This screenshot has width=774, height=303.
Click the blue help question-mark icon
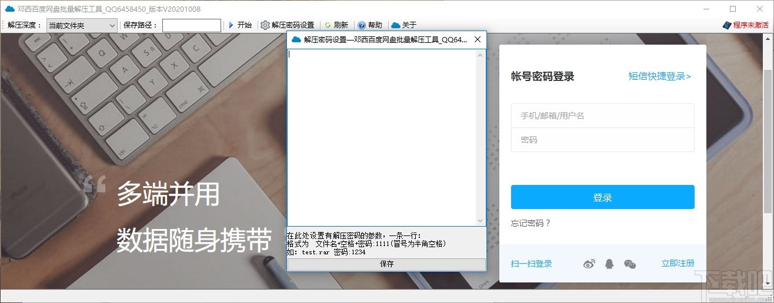pos(362,25)
